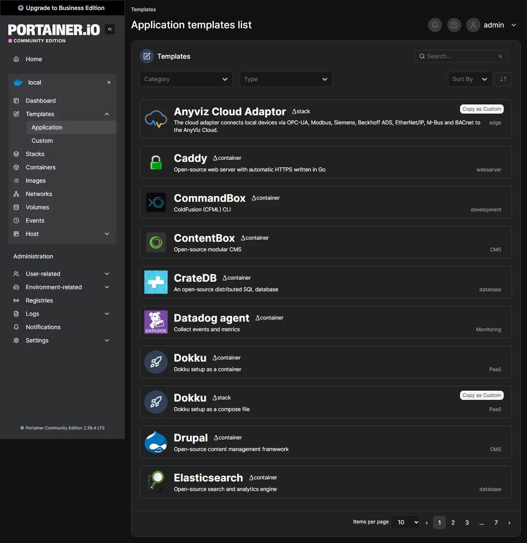Image resolution: width=527 pixels, height=543 pixels.
Task: Click the Registries radio icon
Action: [16, 300]
